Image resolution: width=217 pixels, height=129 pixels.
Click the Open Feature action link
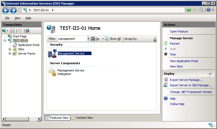(179, 31)
